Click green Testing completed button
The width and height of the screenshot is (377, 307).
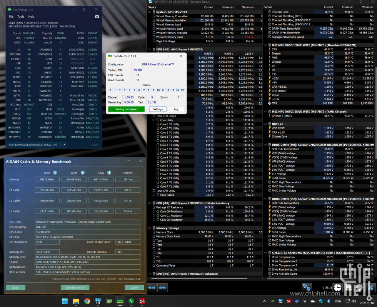coord(127,109)
